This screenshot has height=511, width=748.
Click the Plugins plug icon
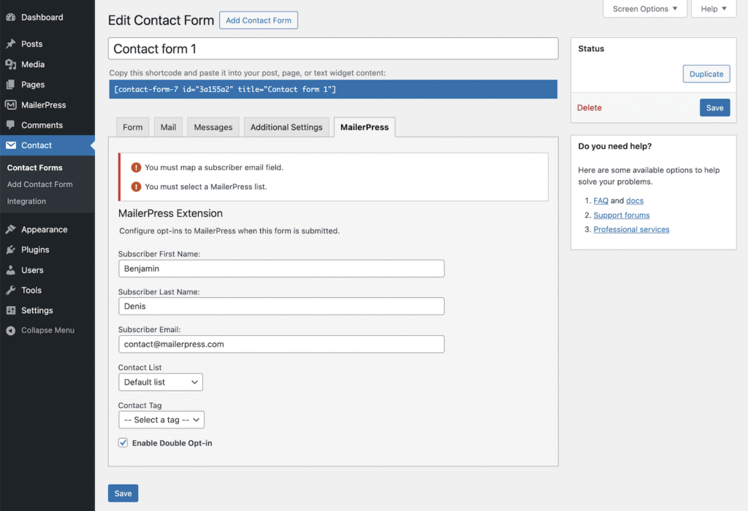[x=11, y=250]
